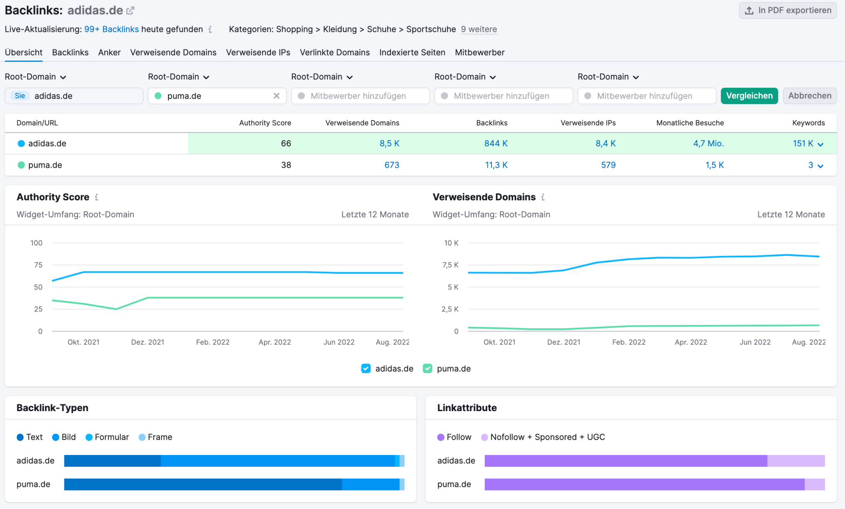Click the purple Follow swatch in Linkattribute legend

click(440, 437)
